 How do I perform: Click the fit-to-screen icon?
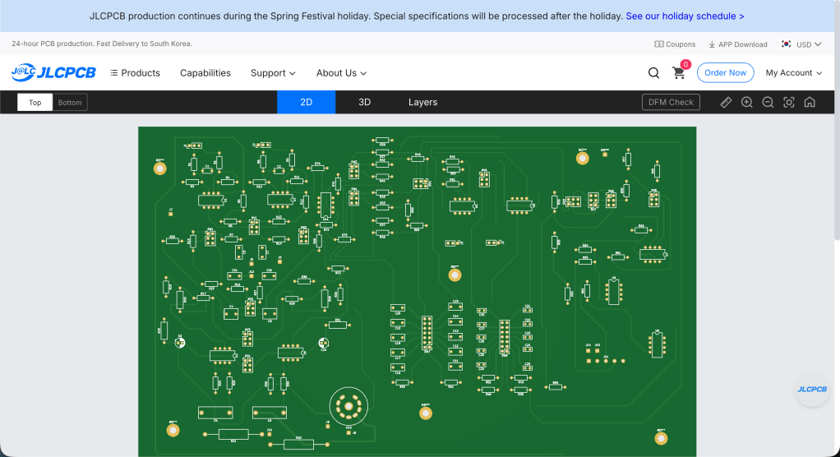click(x=789, y=102)
